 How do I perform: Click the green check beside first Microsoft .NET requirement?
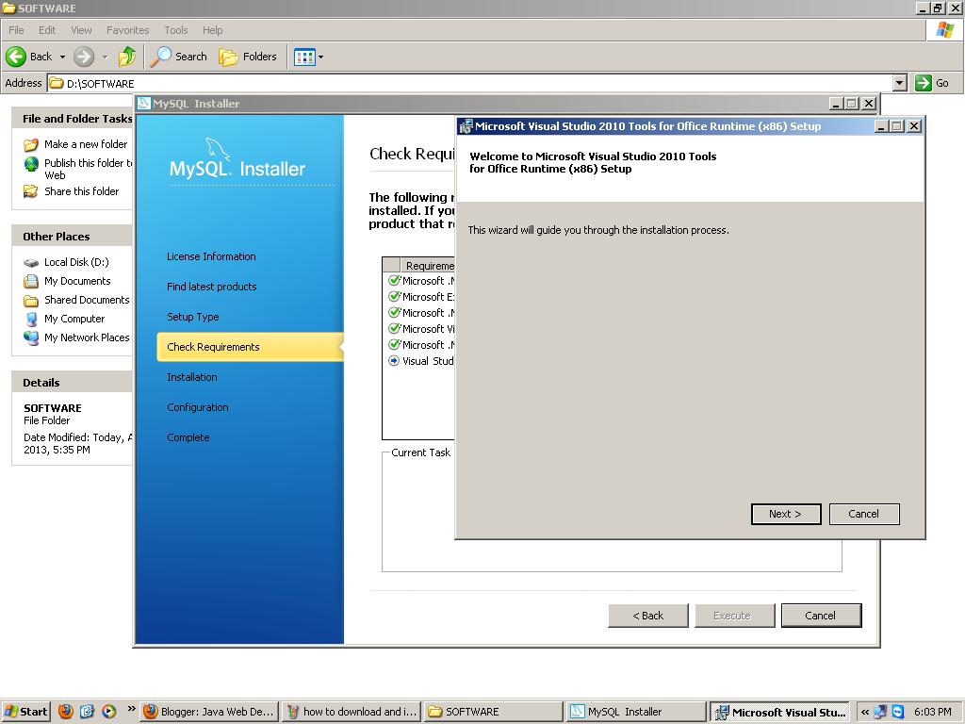[394, 280]
